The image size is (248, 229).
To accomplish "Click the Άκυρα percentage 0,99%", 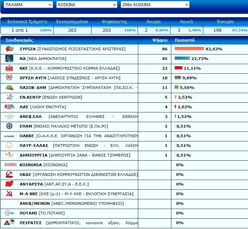I will (162, 30).
